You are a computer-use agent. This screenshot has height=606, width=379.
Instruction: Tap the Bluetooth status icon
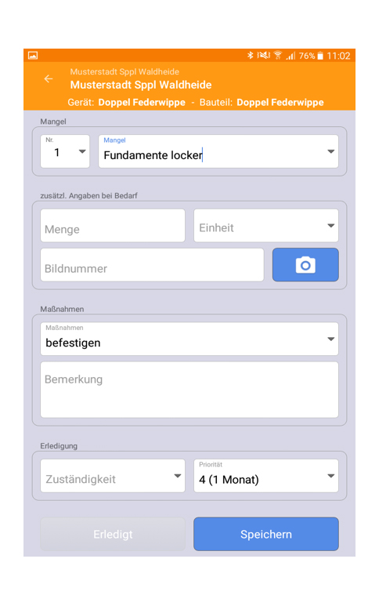(250, 56)
